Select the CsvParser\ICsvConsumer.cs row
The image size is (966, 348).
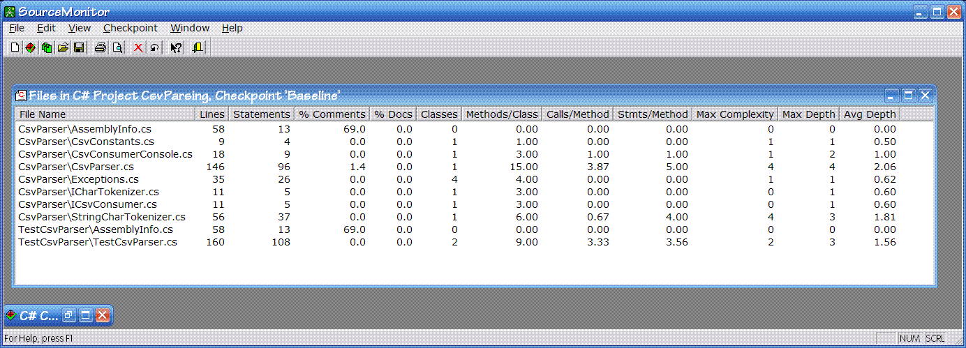[x=457, y=204]
